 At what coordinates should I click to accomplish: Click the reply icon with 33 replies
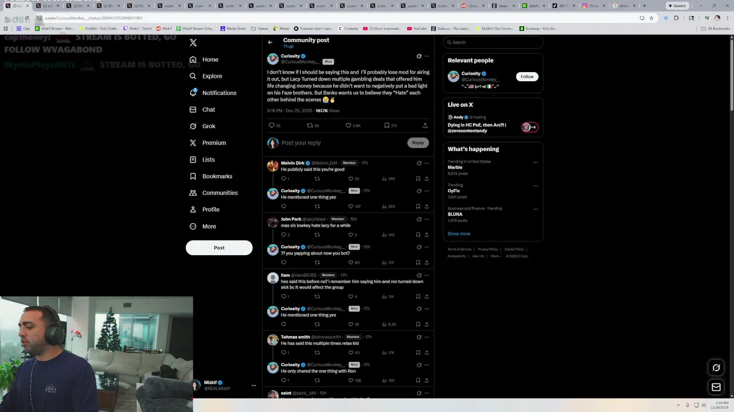[274, 125]
